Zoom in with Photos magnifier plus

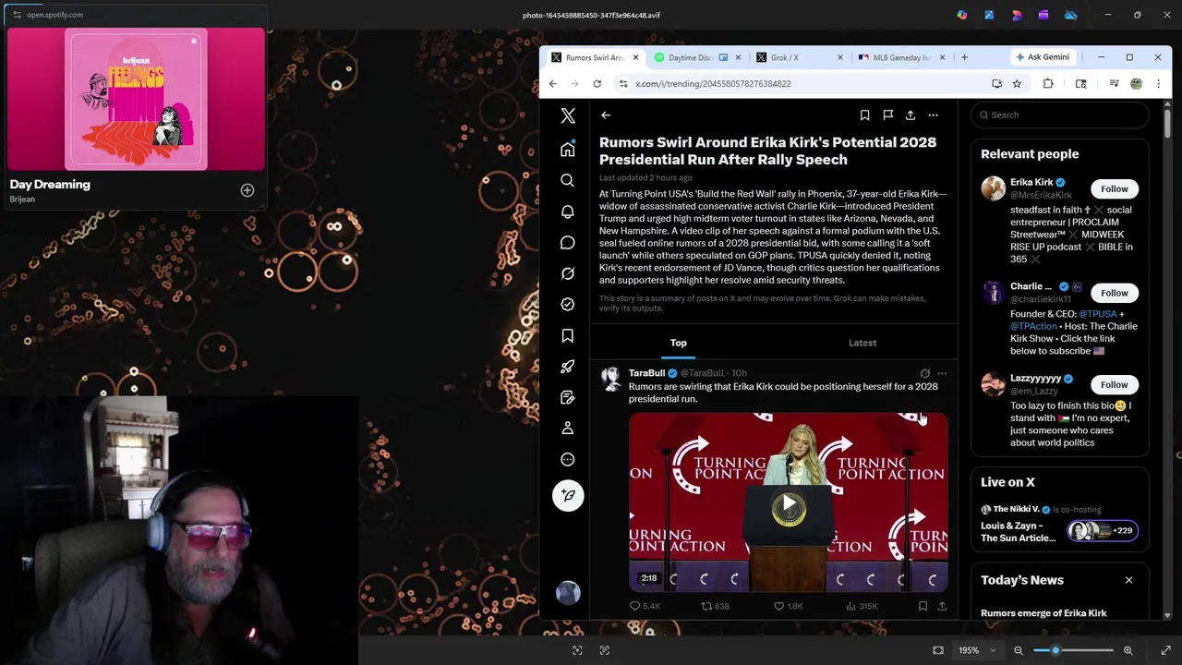point(1128,650)
